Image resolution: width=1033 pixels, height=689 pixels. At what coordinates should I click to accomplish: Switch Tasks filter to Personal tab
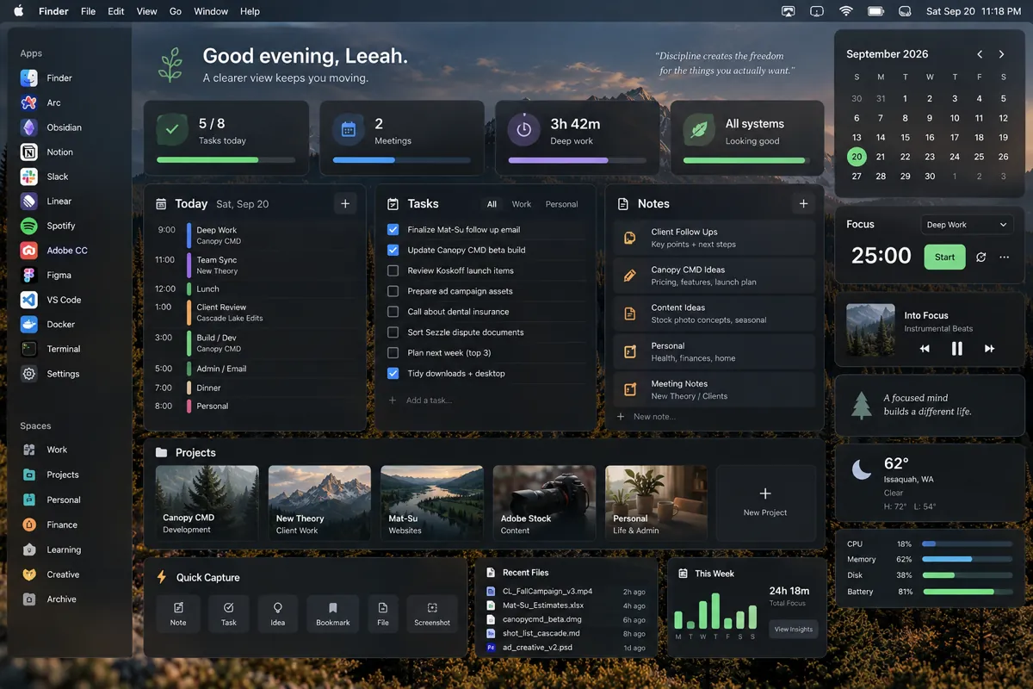coord(562,204)
